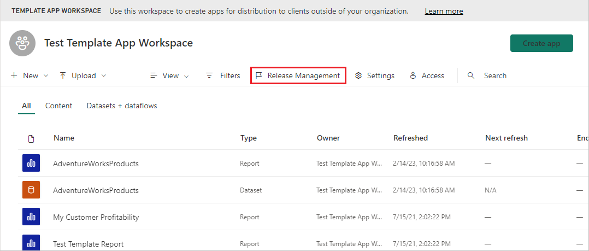Switch to the Content tab
Image resolution: width=589 pixels, height=251 pixels.
(x=58, y=106)
